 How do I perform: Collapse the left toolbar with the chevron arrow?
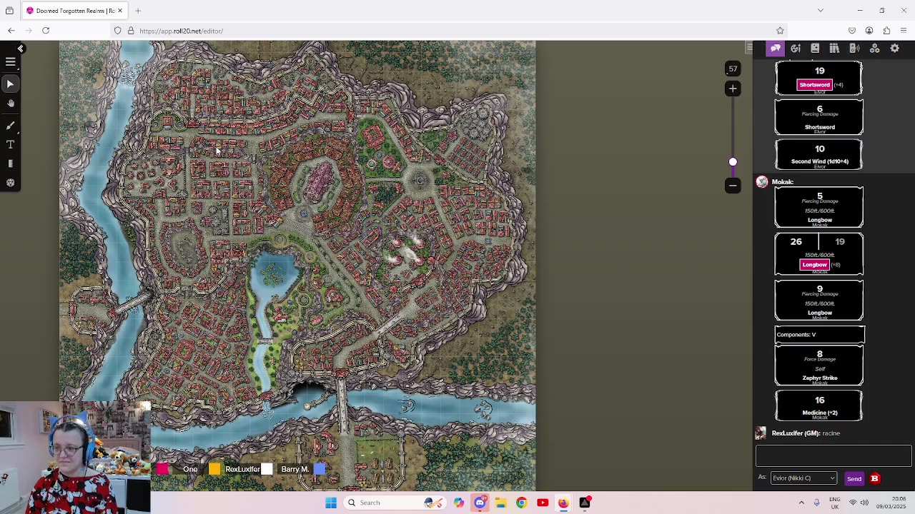tap(21, 49)
